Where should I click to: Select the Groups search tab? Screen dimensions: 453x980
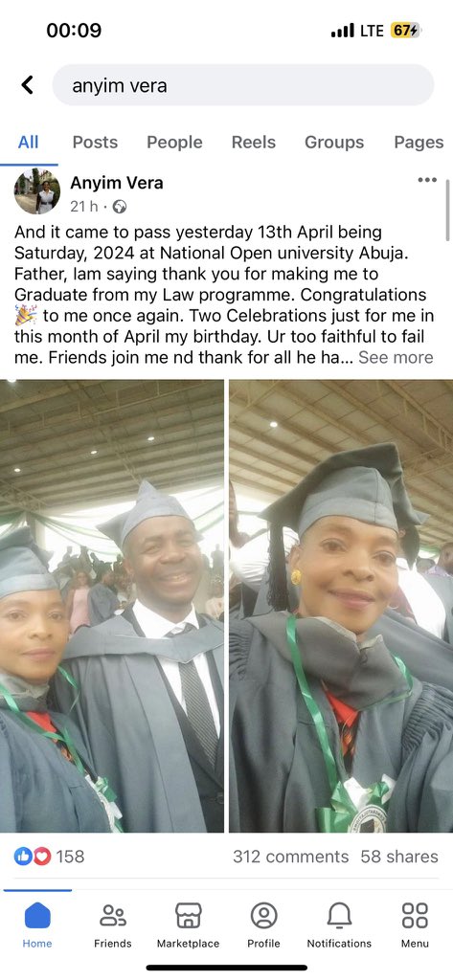pyautogui.click(x=334, y=143)
